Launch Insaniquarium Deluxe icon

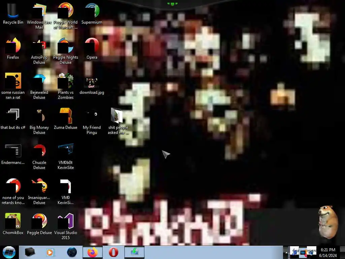click(x=39, y=192)
